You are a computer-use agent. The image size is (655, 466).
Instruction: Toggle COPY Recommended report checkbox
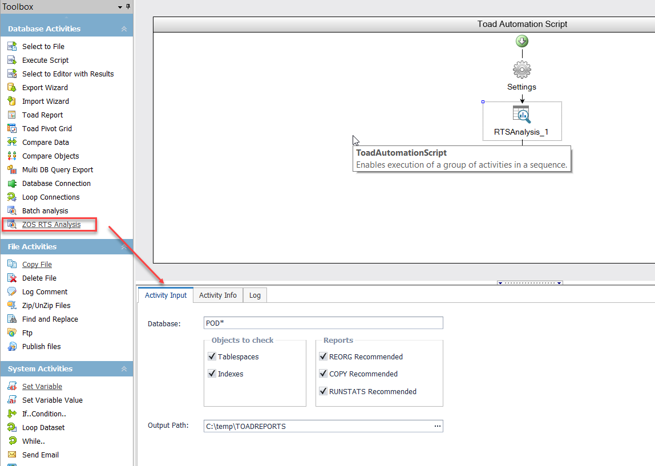coord(323,374)
